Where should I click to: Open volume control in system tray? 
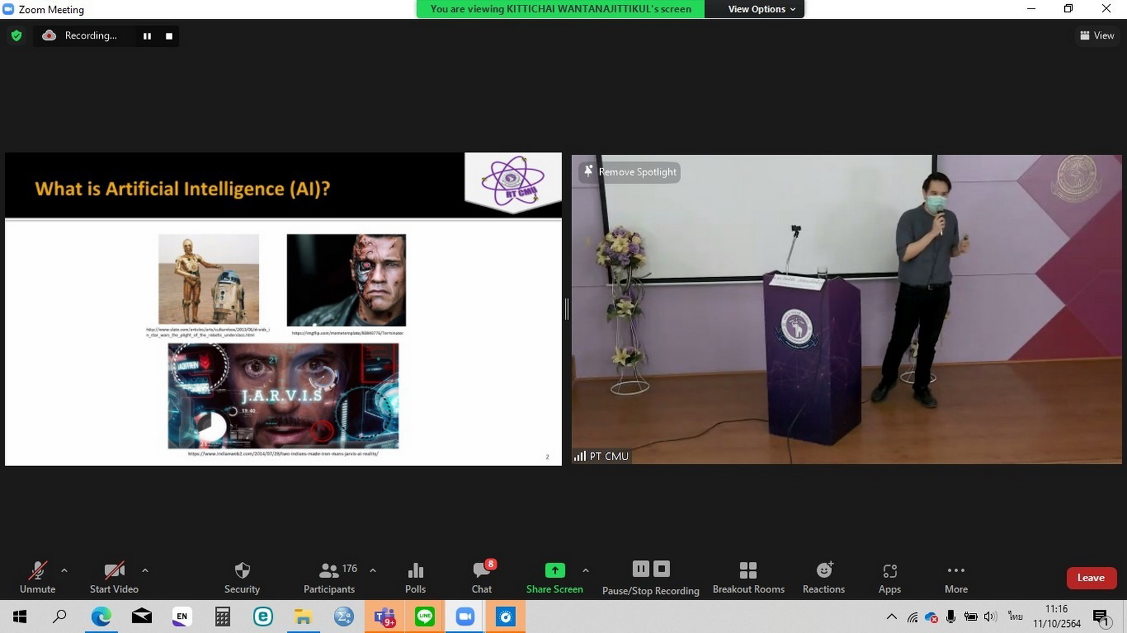pyautogui.click(x=991, y=617)
